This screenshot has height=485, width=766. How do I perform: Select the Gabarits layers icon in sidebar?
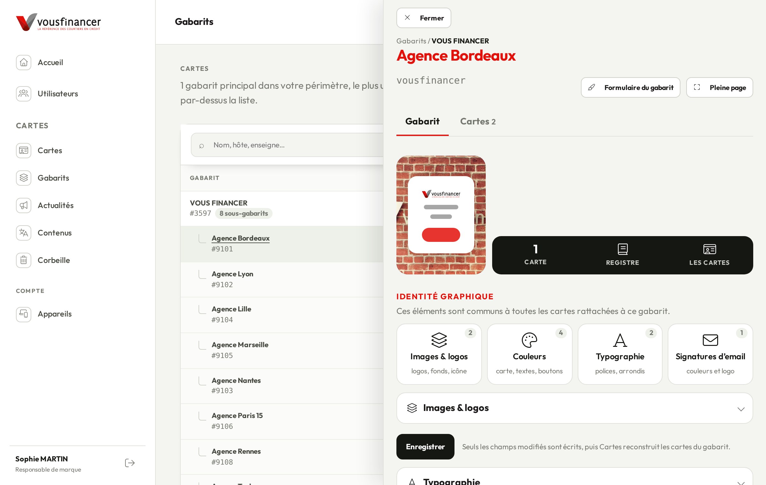[24, 178]
